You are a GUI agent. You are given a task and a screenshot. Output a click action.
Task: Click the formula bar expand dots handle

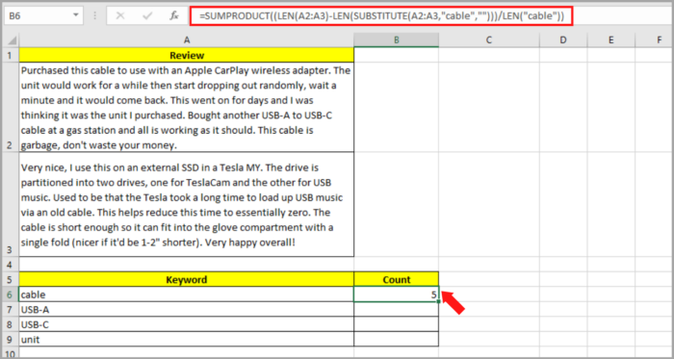pyautogui.click(x=94, y=16)
